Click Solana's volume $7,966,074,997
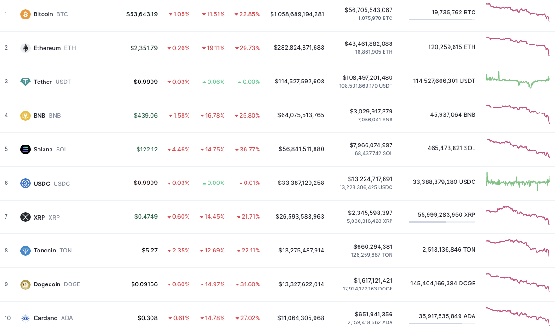The width and height of the screenshot is (555, 334). [x=371, y=145]
